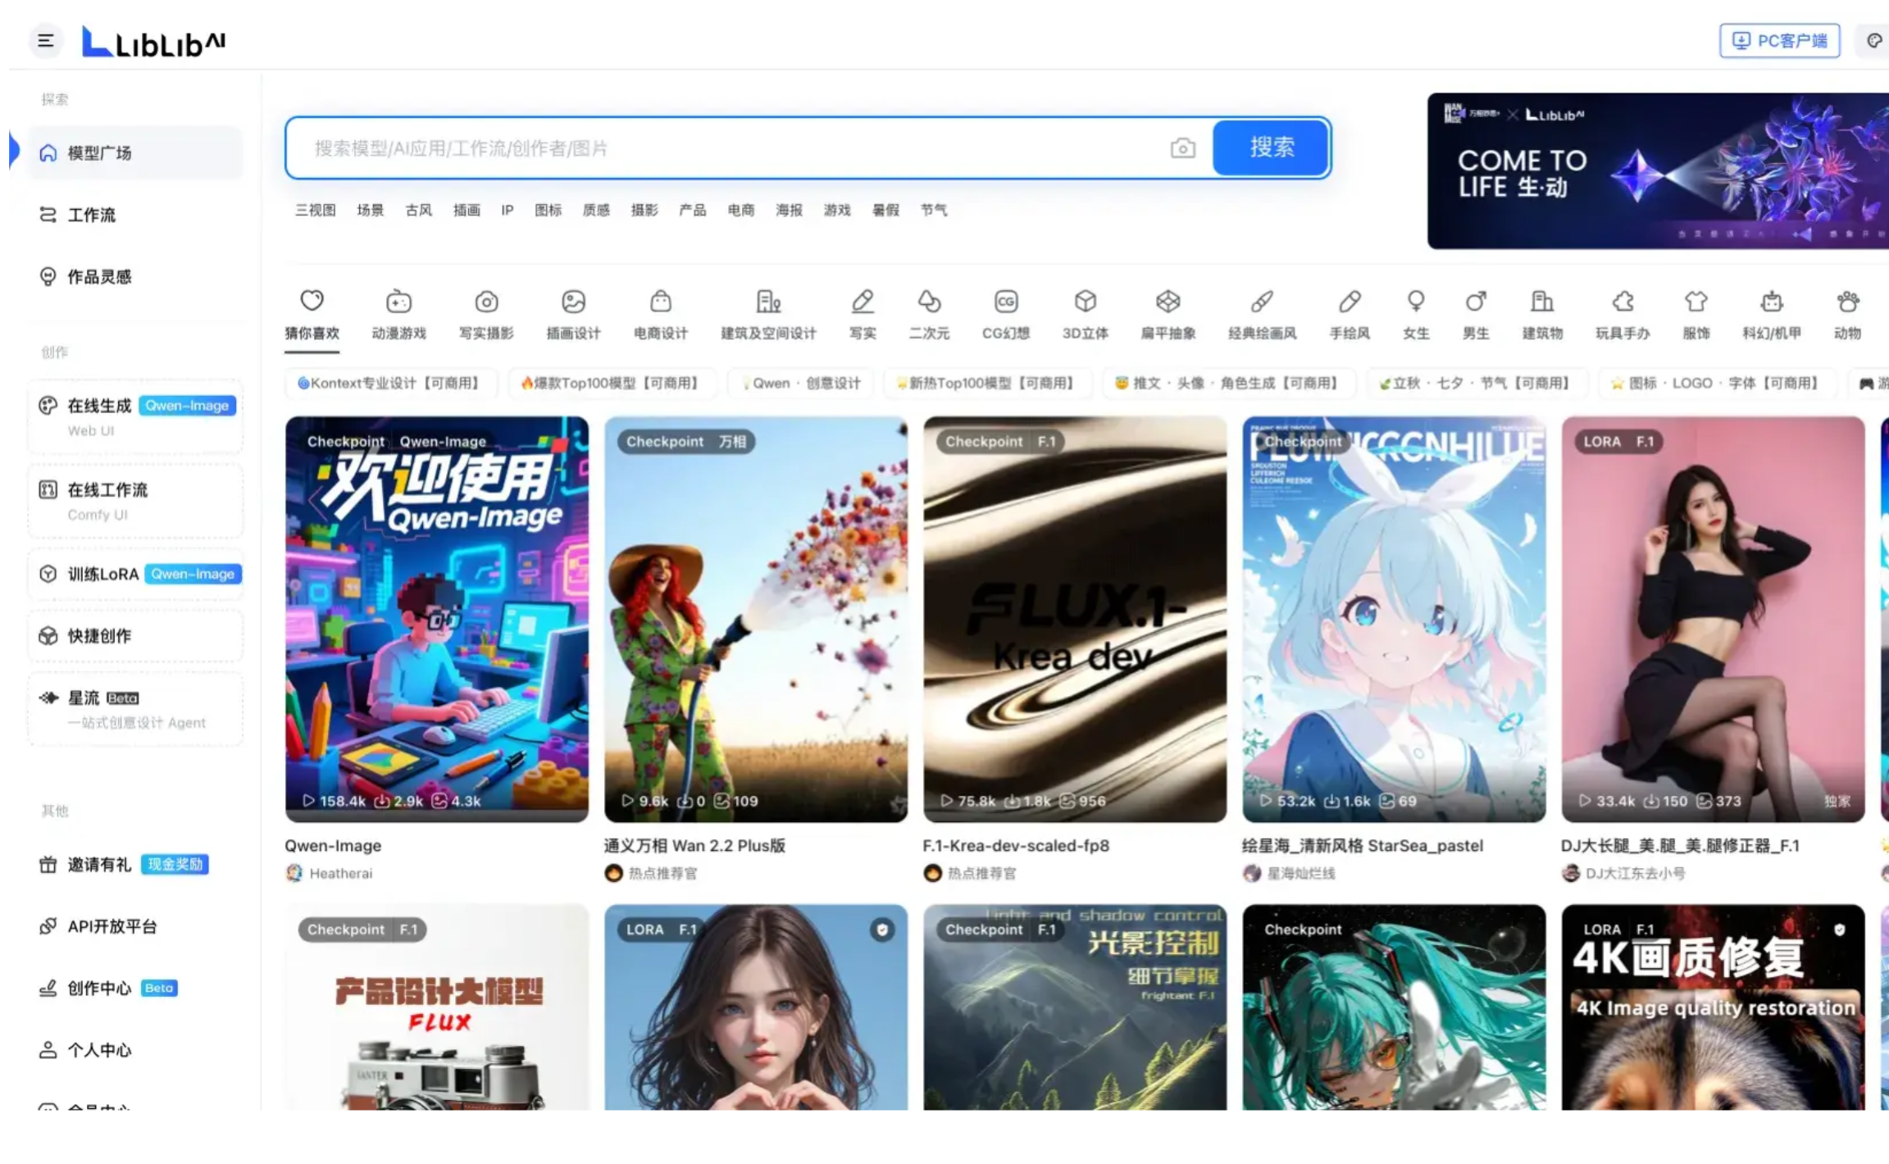Click the 节气 search tag
The height and width of the screenshot is (1164, 1889).
tap(934, 210)
